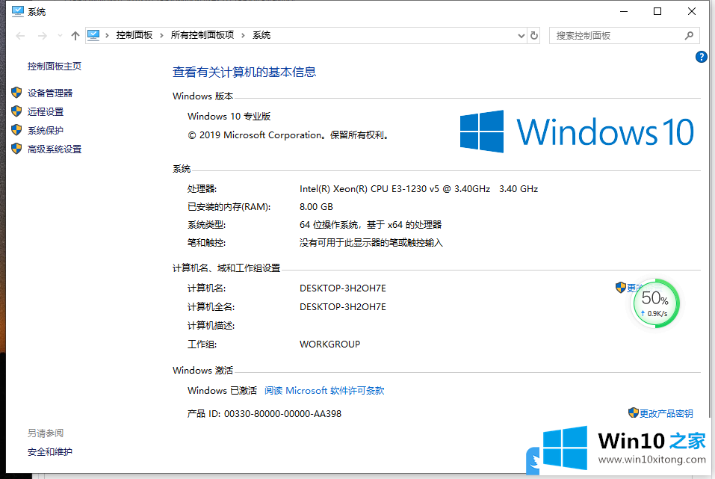Open System protection (系统保护) link

(x=45, y=131)
